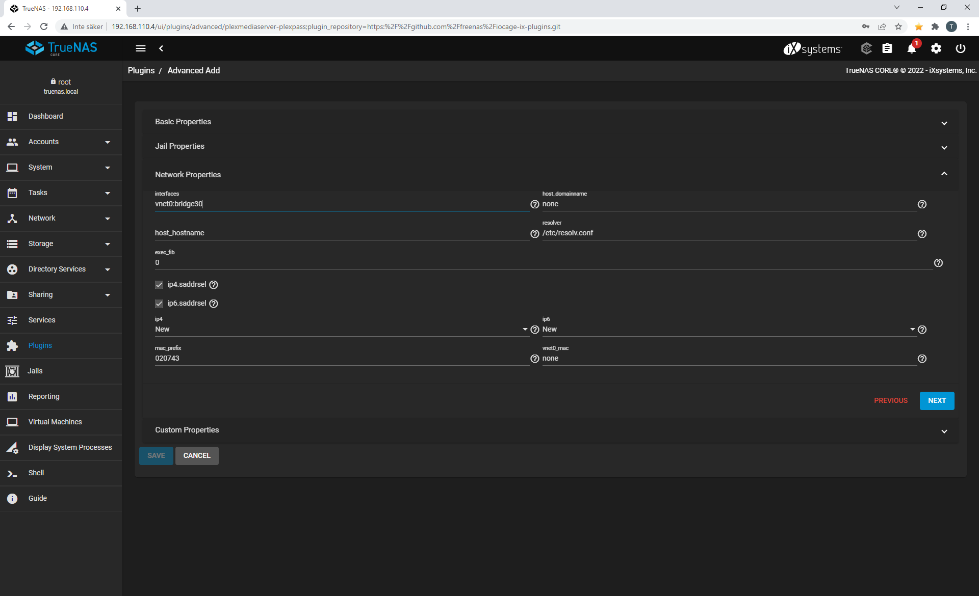Open the browser three-dot menu

[968, 26]
